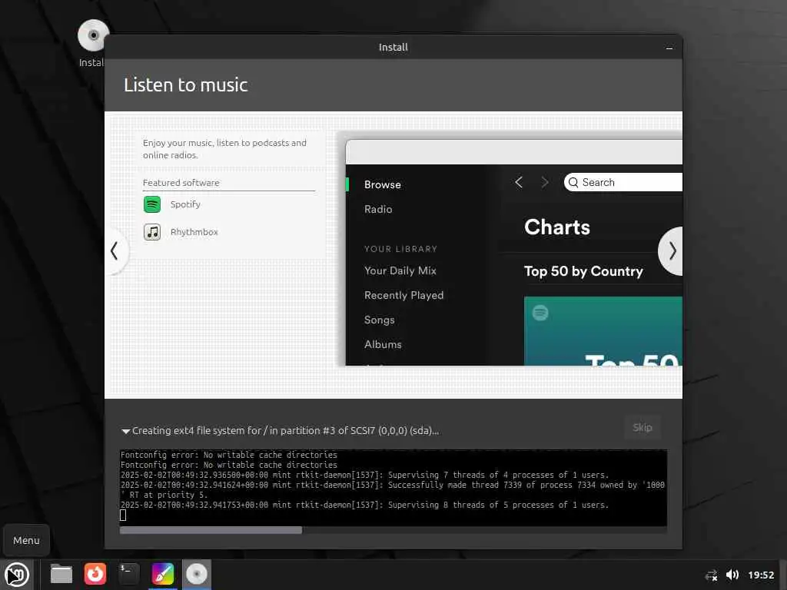Click the Search field in slide preview
Image resolution: width=787 pixels, height=590 pixels.
(x=623, y=182)
